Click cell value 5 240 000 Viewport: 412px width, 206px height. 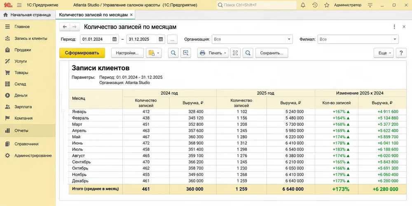click(294, 112)
